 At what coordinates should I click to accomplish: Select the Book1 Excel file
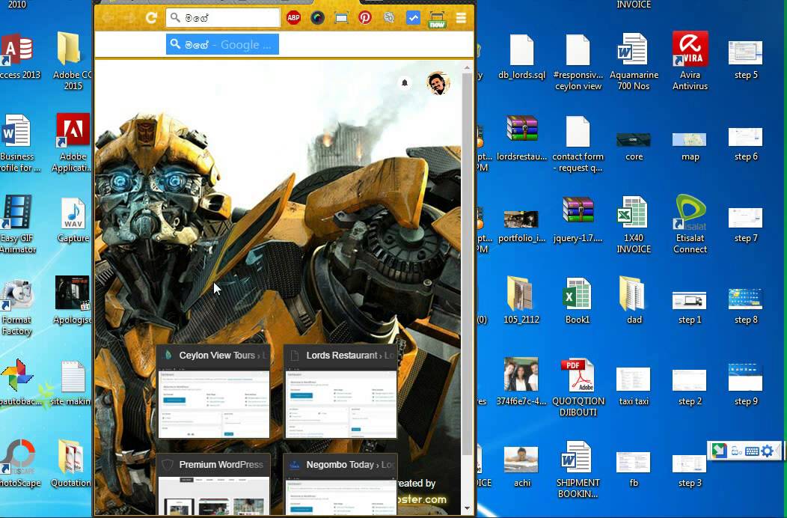tap(578, 300)
